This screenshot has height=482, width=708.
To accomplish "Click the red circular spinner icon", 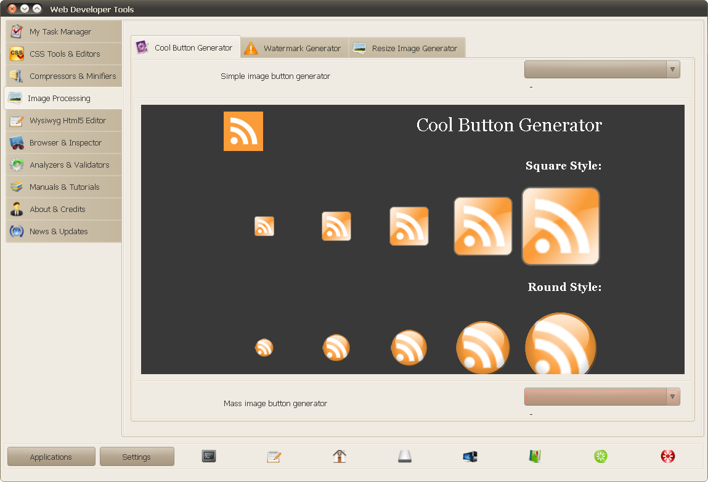I will 668,456.
